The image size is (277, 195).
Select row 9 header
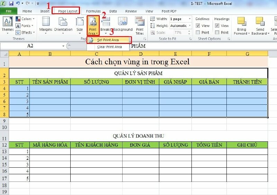(5, 121)
